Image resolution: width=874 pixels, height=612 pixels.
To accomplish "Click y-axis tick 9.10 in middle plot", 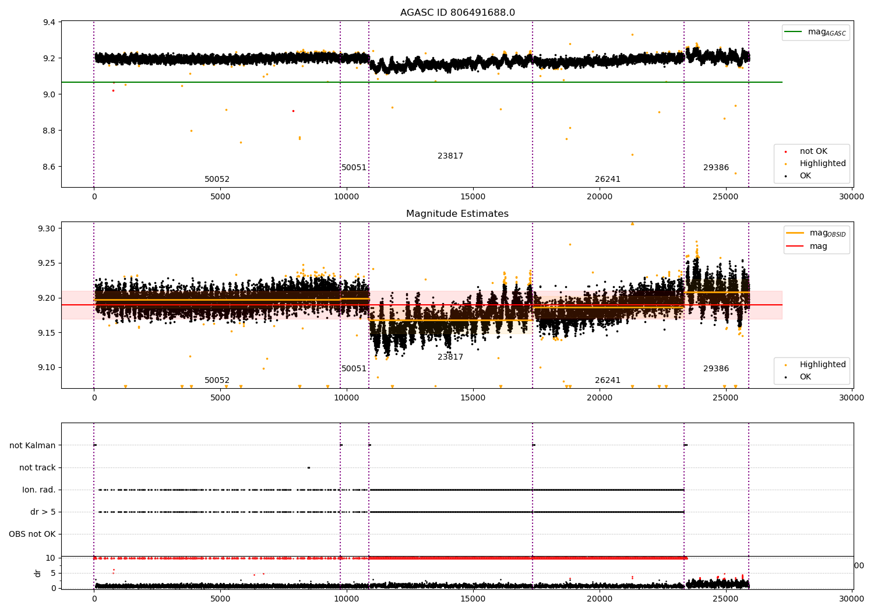I will (47, 368).
